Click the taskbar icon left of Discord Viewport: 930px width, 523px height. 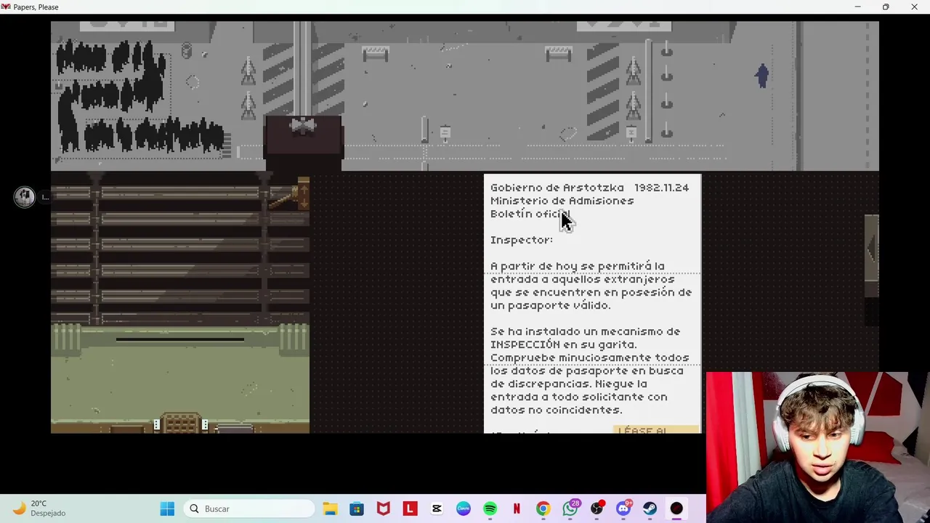click(x=597, y=509)
